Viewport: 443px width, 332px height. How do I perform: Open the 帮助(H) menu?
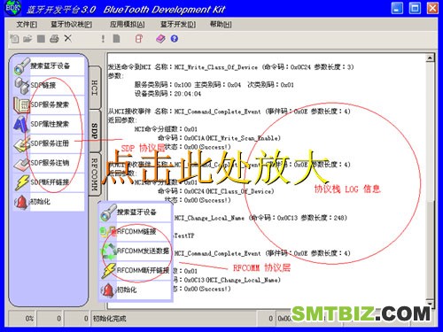tap(221, 25)
